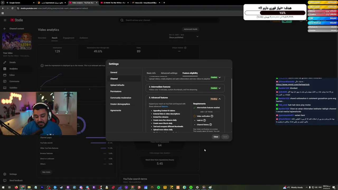The width and height of the screenshot is (338, 190).
Task: Open the YouTube Studio hamburger menu
Action: (x=5, y=20)
